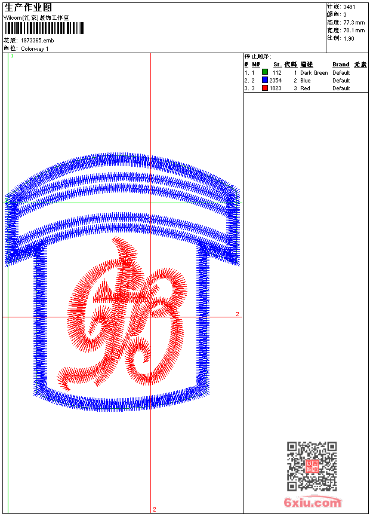This screenshot has height=514, width=370.
Task: Click 'Default' brand in the Red row
Action: pyautogui.click(x=341, y=88)
